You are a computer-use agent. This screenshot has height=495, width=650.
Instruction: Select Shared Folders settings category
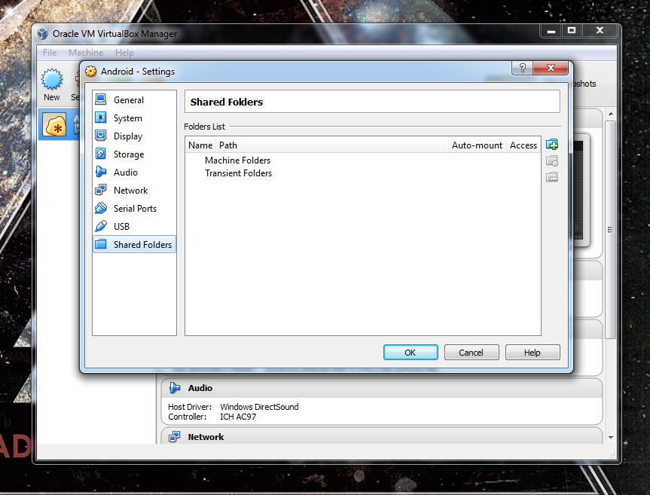134,244
